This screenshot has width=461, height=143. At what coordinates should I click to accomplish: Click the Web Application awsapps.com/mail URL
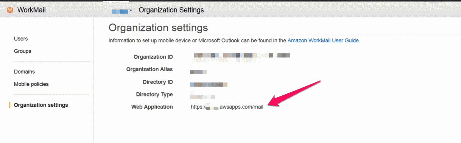coord(227,107)
